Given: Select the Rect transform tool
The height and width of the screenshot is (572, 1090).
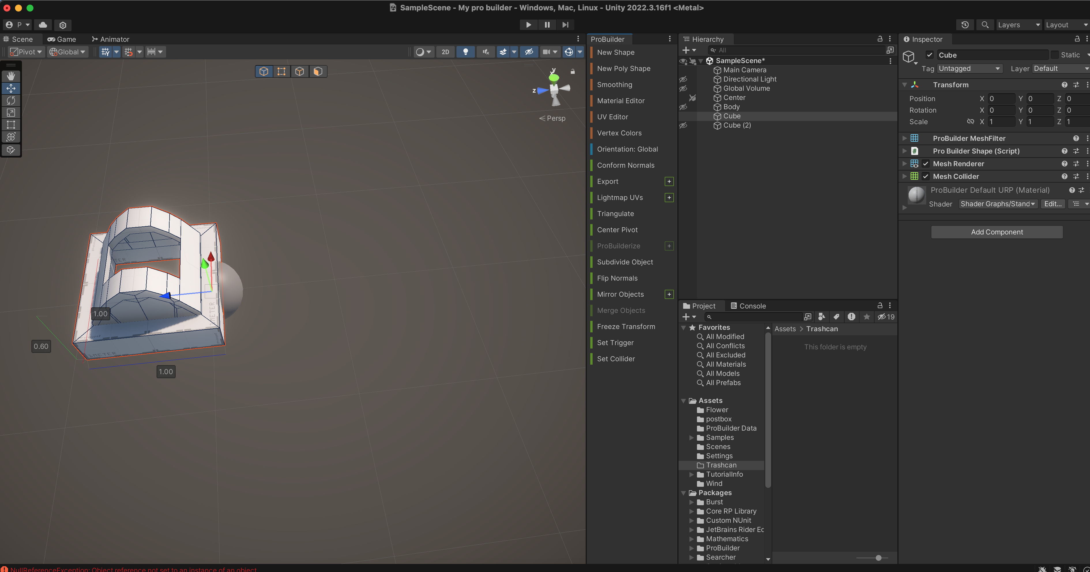Looking at the screenshot, I should pos(11,125).
